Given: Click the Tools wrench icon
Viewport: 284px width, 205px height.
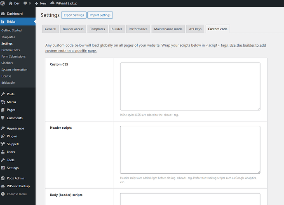Looking at the screenshot, I should 3,160.
